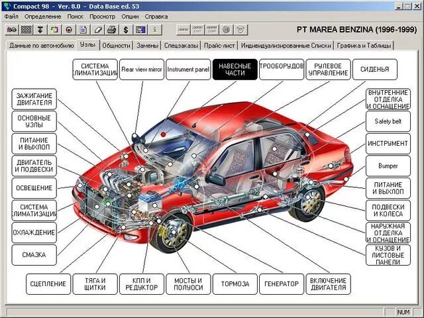Select the Bumper group
Viewport: 424px width, 318px height.
pos(388,166)
